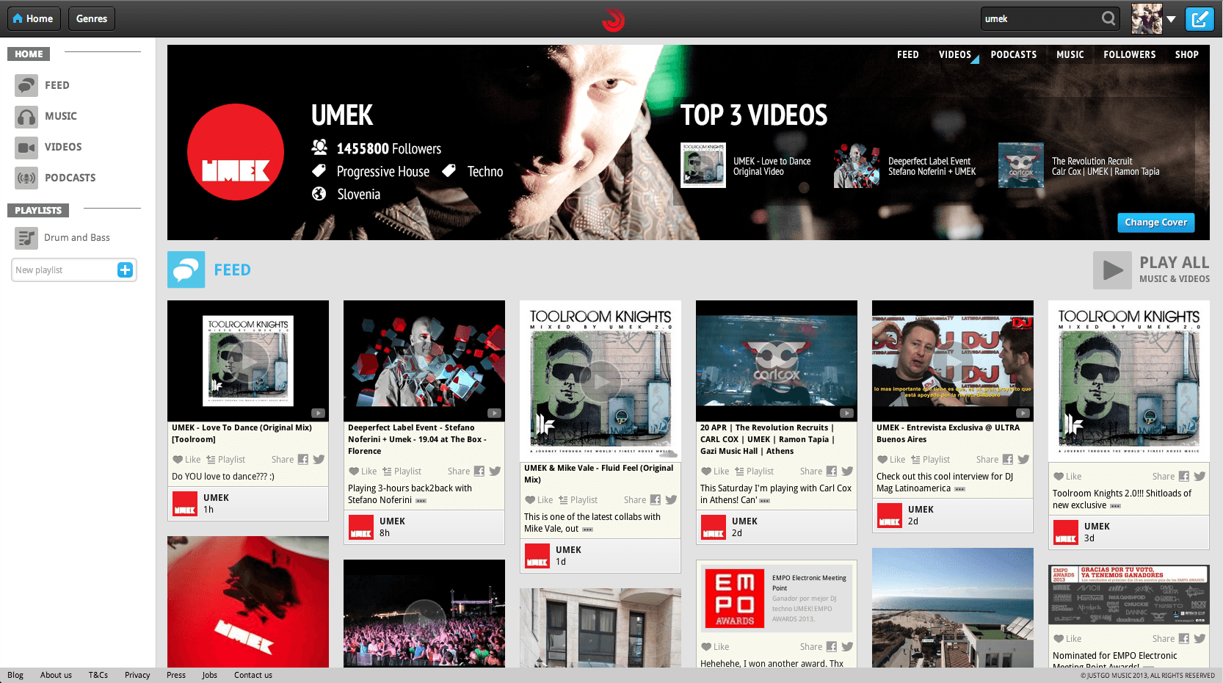The height and width of the screenshot is (683, 1223).
Task: Add Fluid Feel to Playlist
Action: coord(578,500)
